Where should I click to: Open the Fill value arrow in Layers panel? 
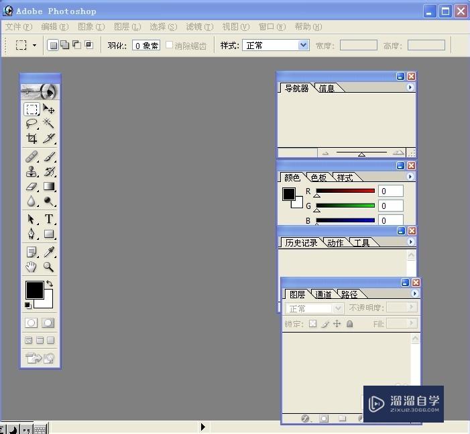point(411,323)
